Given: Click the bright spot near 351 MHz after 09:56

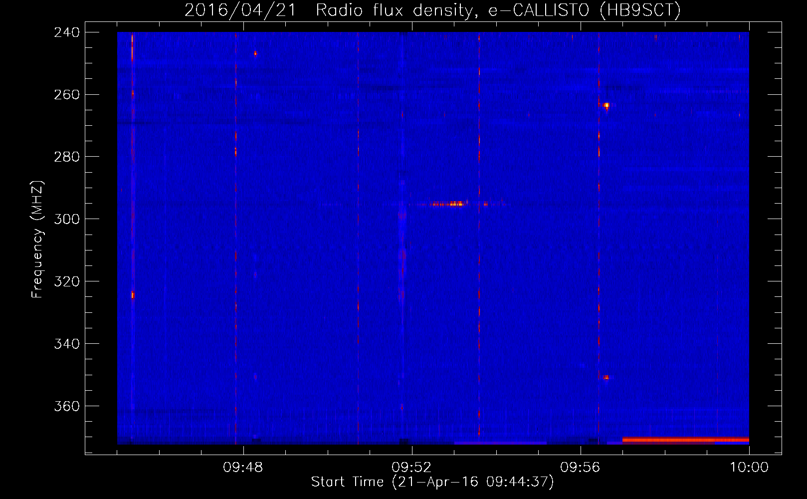Looking at the screenshot, I should click(606, 377).
